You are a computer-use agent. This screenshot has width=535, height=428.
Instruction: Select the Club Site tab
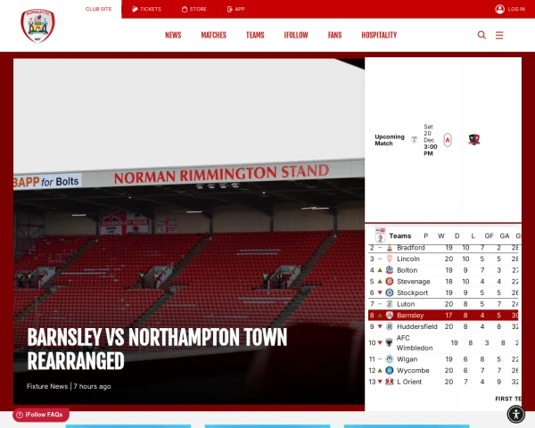coord(98,9)
